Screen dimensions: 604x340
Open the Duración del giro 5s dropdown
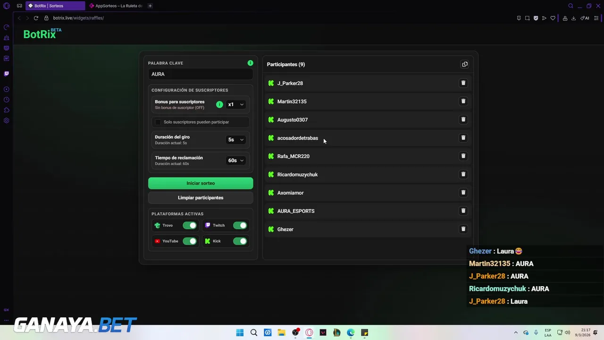(236, 139)
